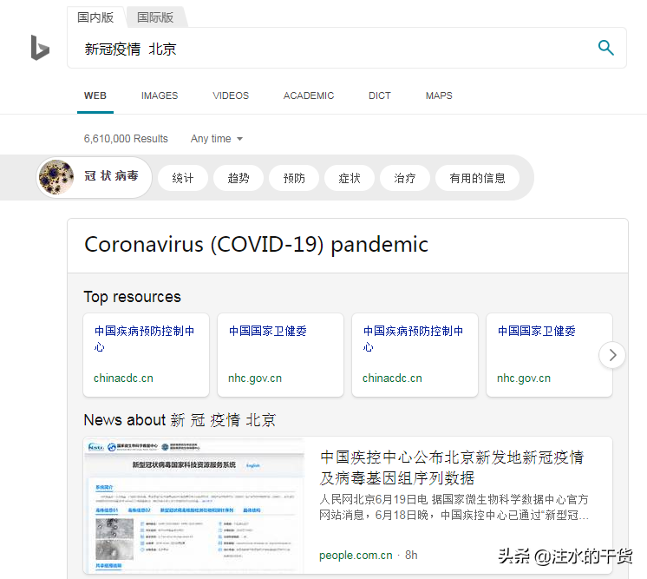
Task: Open the DICT tab
Action: coord(380,95)
